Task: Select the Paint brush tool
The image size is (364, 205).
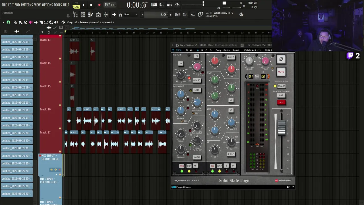Action: pos(20,22)
